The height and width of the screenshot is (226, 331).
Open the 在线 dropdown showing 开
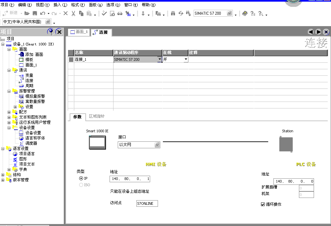[x=186, y=59]
